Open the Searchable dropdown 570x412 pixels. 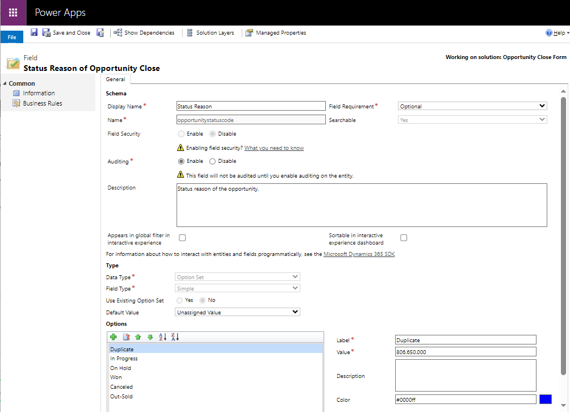[x=472, y=120]
